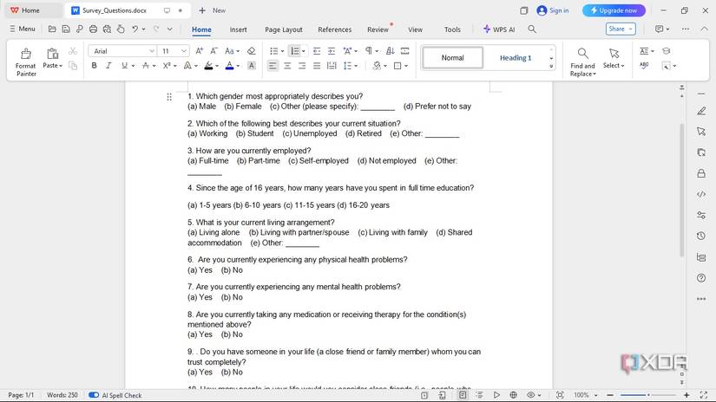Click Sign in
Image resolution: width=716 pixels, height=402 pixels.
pos(553,10)
